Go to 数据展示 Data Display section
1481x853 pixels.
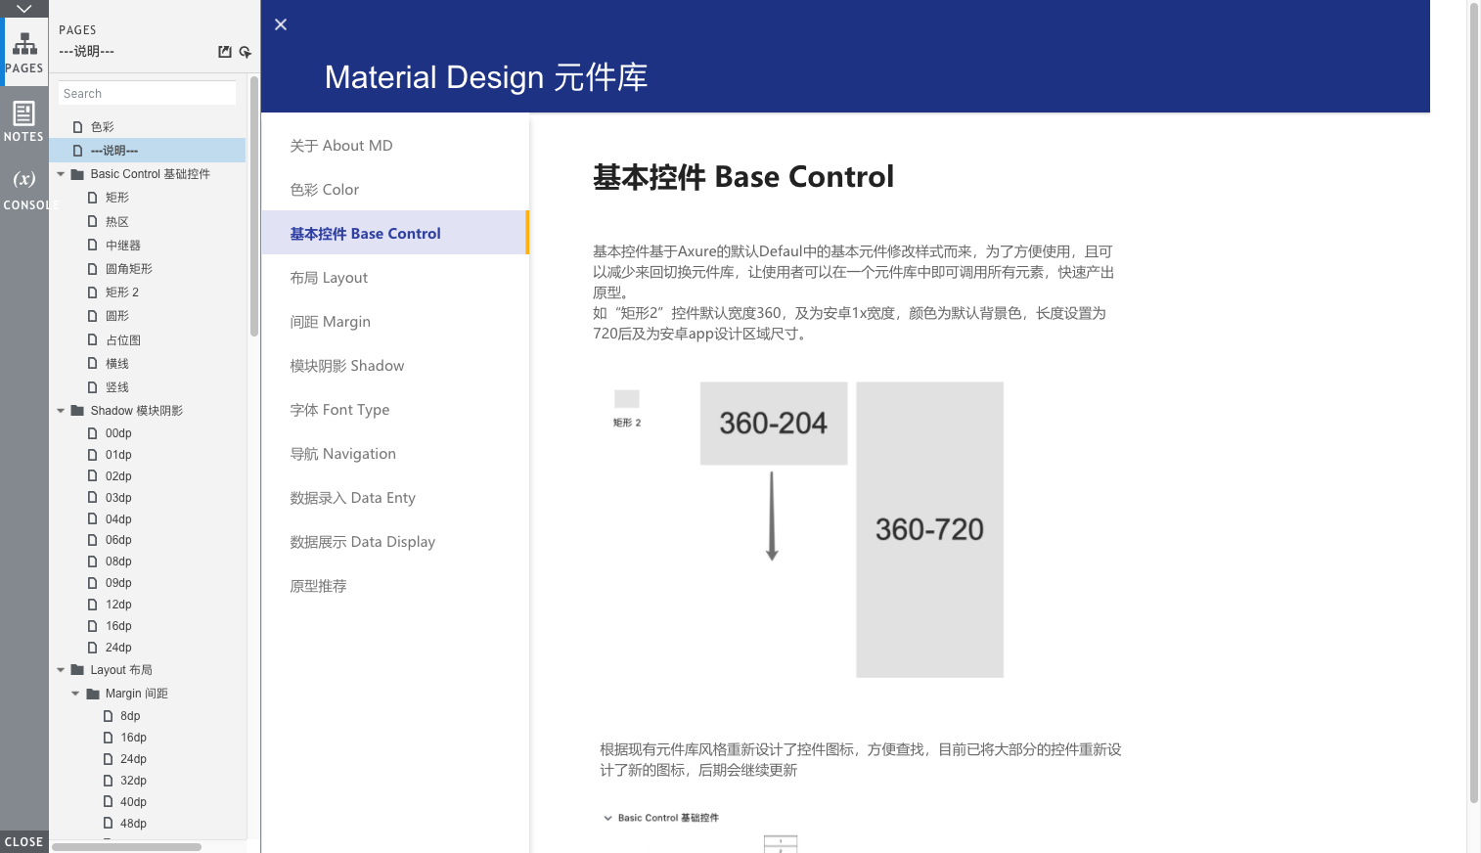pyautogui.click(x=395, y=541)
